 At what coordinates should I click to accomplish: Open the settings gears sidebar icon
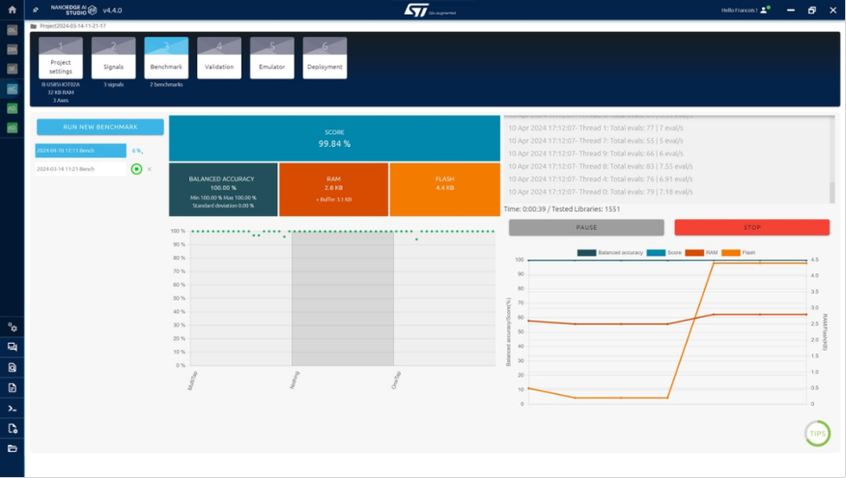pyautogui.click(x=12, y=327)
